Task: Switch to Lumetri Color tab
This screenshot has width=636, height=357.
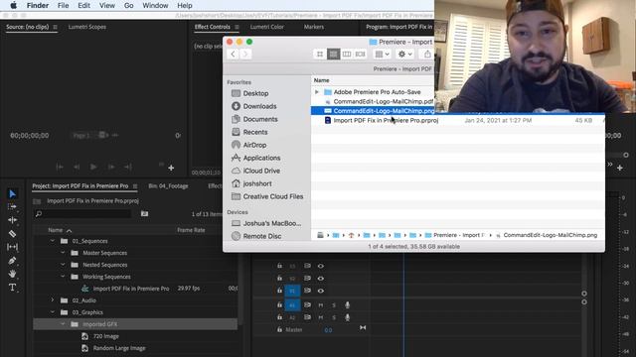Action: click(x=267, y=27)
